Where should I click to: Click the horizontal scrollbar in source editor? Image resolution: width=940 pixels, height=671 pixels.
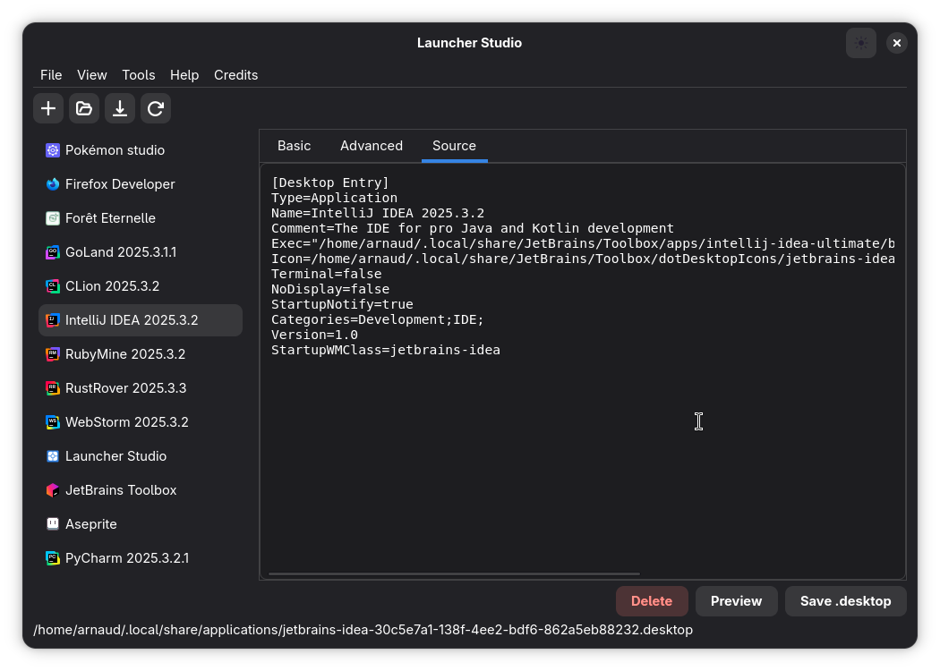tap(454, 574)
